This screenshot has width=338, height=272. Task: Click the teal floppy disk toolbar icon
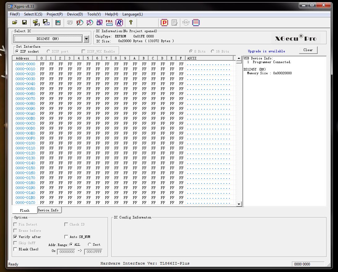click(58, 22)
